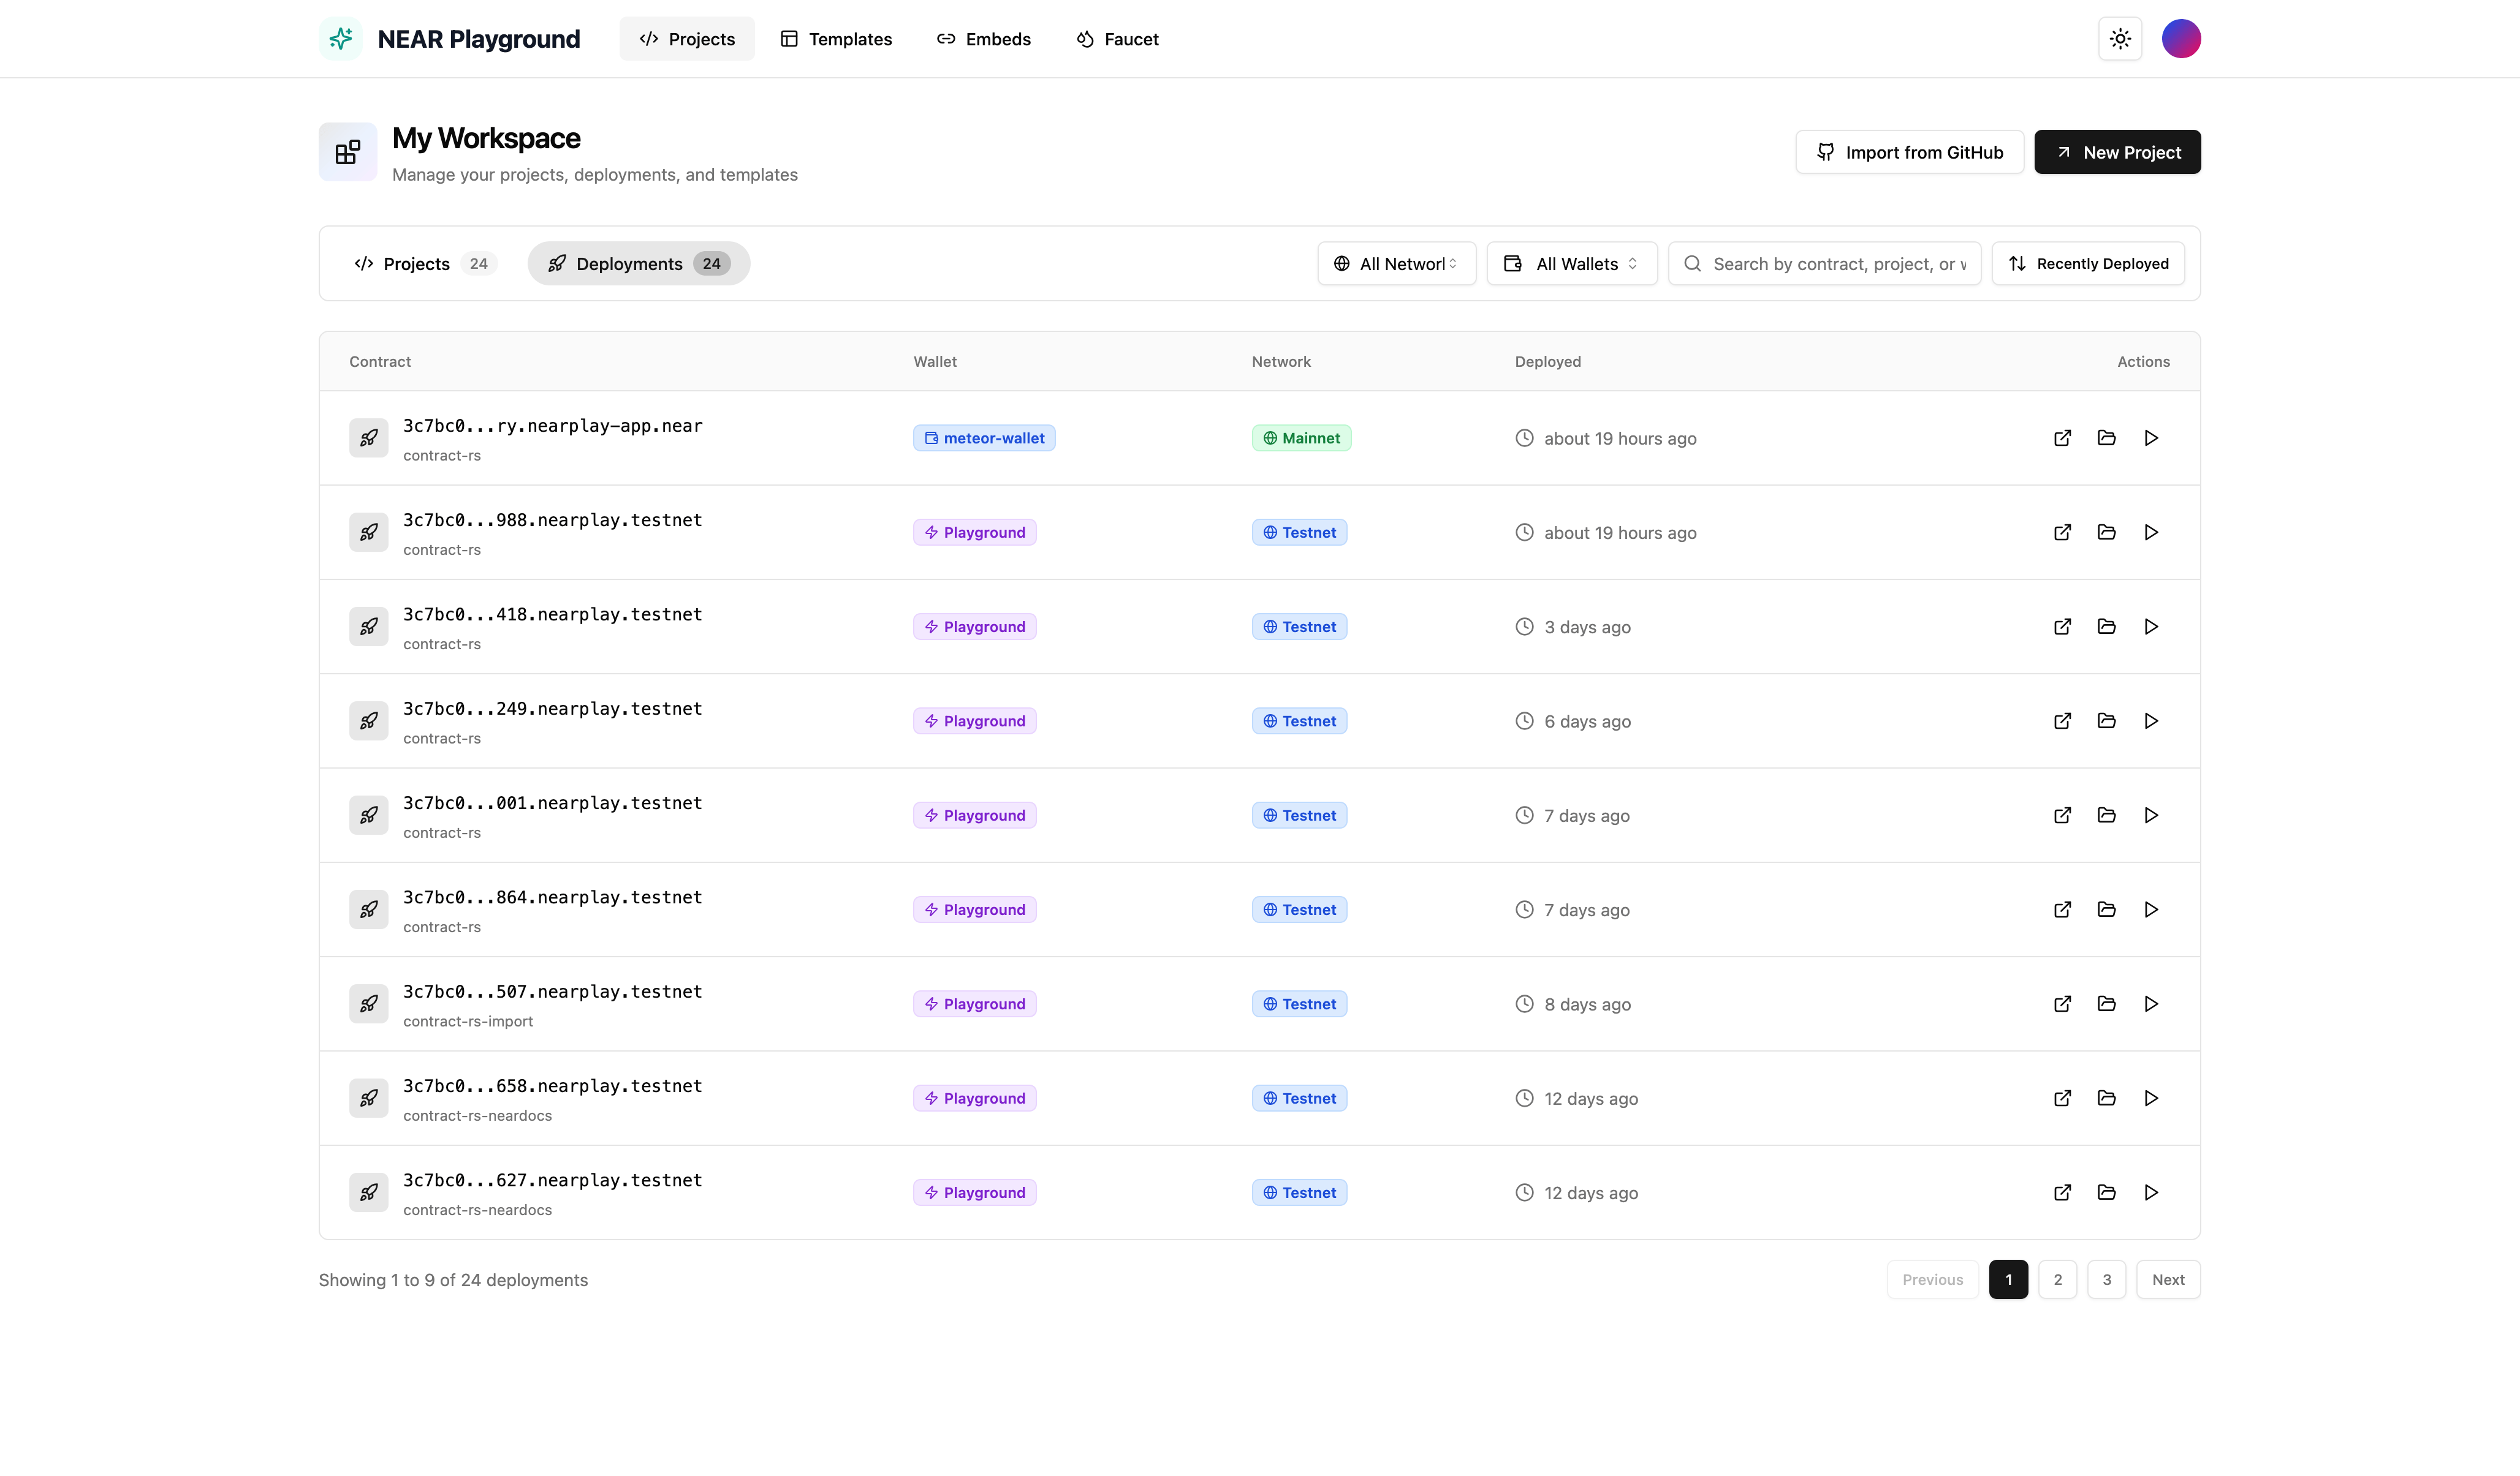
Task: Go to page 3 of deployments
Action: 2106,1279
